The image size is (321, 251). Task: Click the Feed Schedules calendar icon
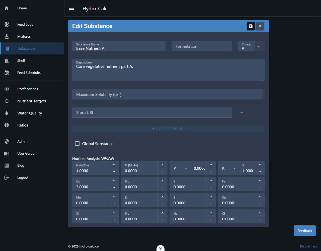(7, 73)
